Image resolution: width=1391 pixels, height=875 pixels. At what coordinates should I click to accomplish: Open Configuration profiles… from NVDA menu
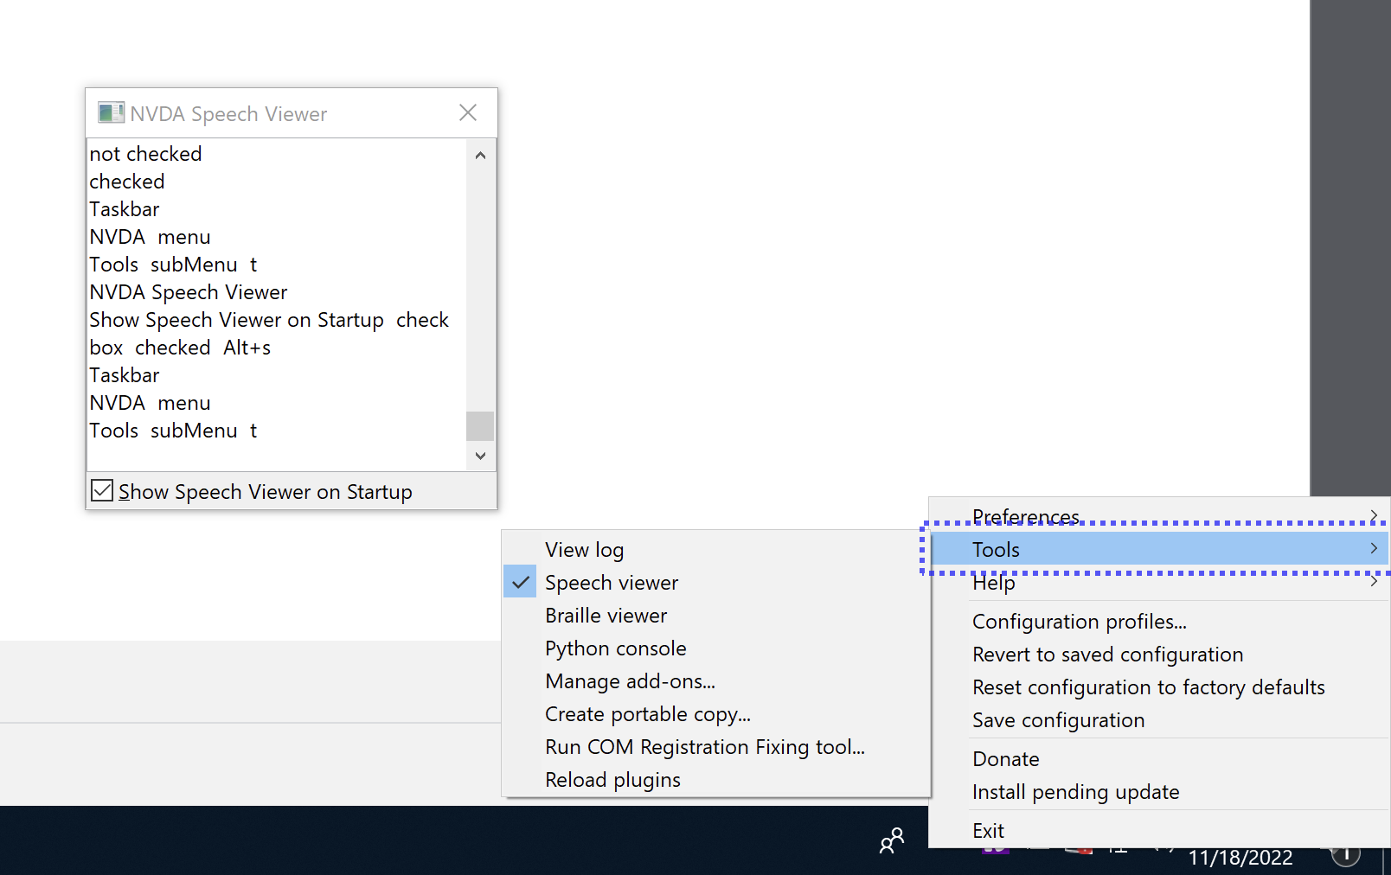[1159, 622]
